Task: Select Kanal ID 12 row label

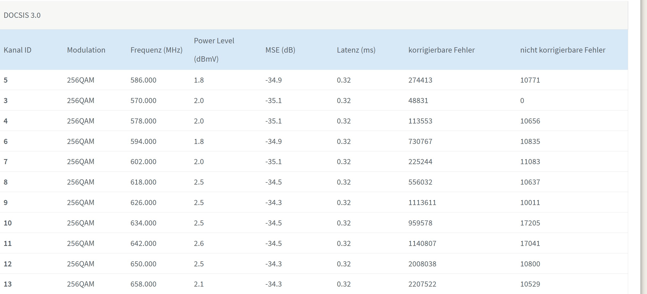Action: tap(8, 264)
